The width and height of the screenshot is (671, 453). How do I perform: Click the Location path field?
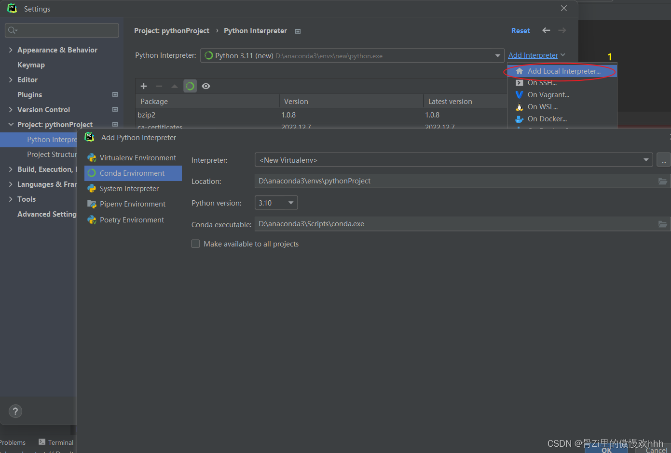[456, 181]
